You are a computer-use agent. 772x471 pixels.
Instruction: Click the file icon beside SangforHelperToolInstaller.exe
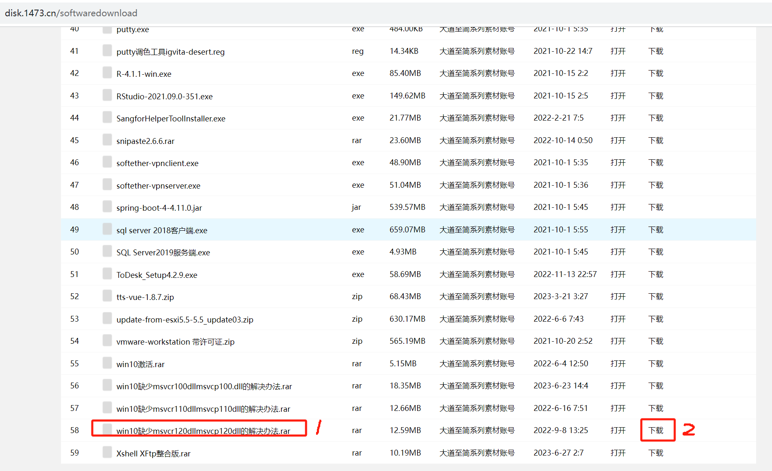(107, 117)
